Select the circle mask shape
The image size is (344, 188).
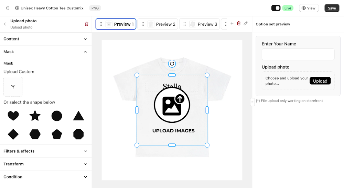[57, 116]
